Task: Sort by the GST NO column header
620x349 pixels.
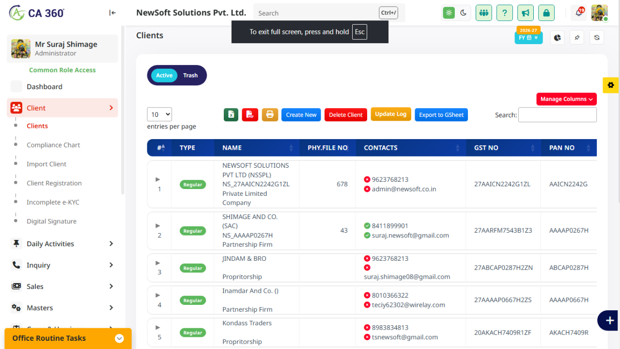Action: (x=504, y=148)
